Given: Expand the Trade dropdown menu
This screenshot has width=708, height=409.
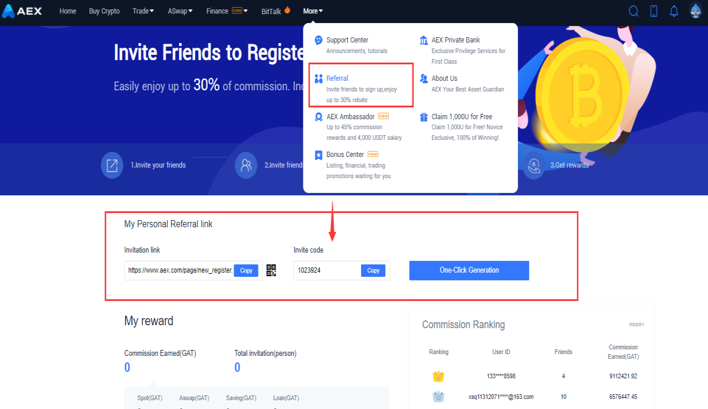Looking at the screenshot, I should [x=143, y=11].
